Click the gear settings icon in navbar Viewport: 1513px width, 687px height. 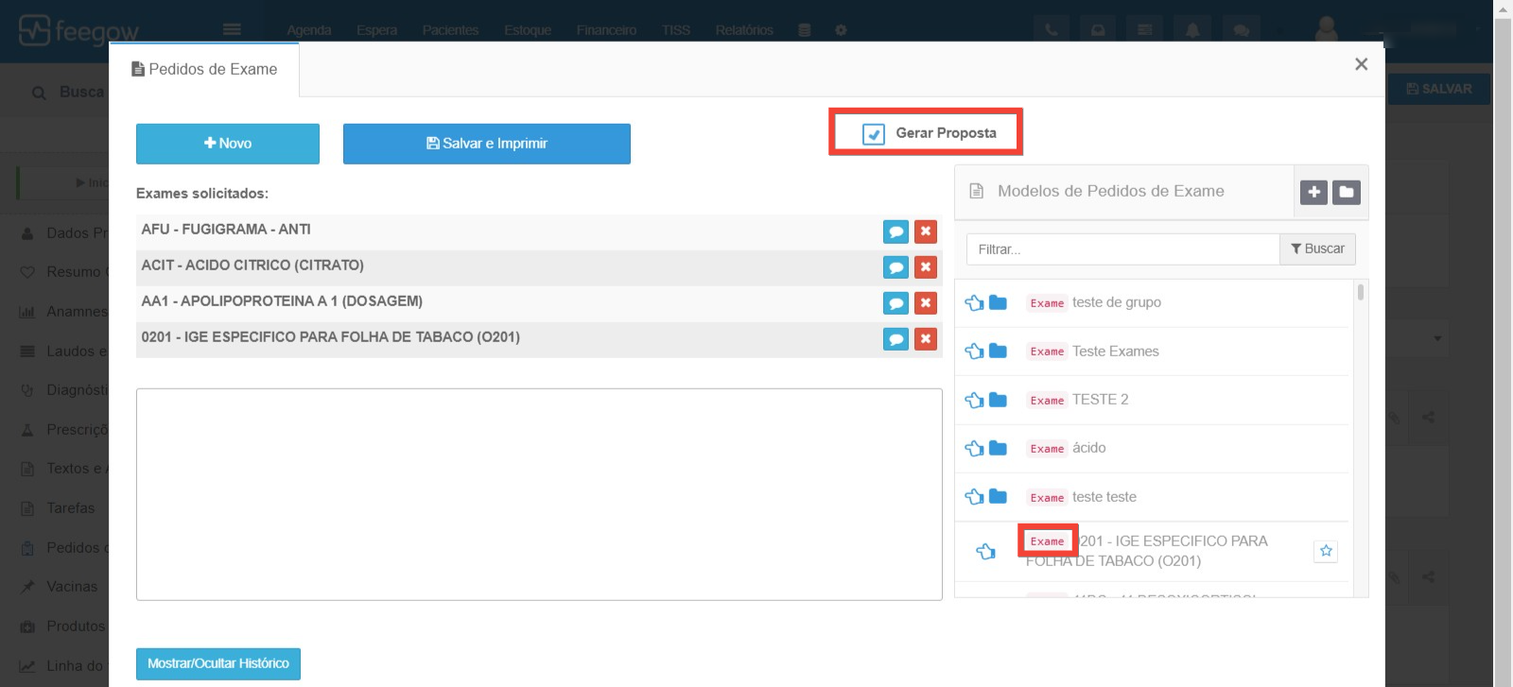tap(841, 30)
